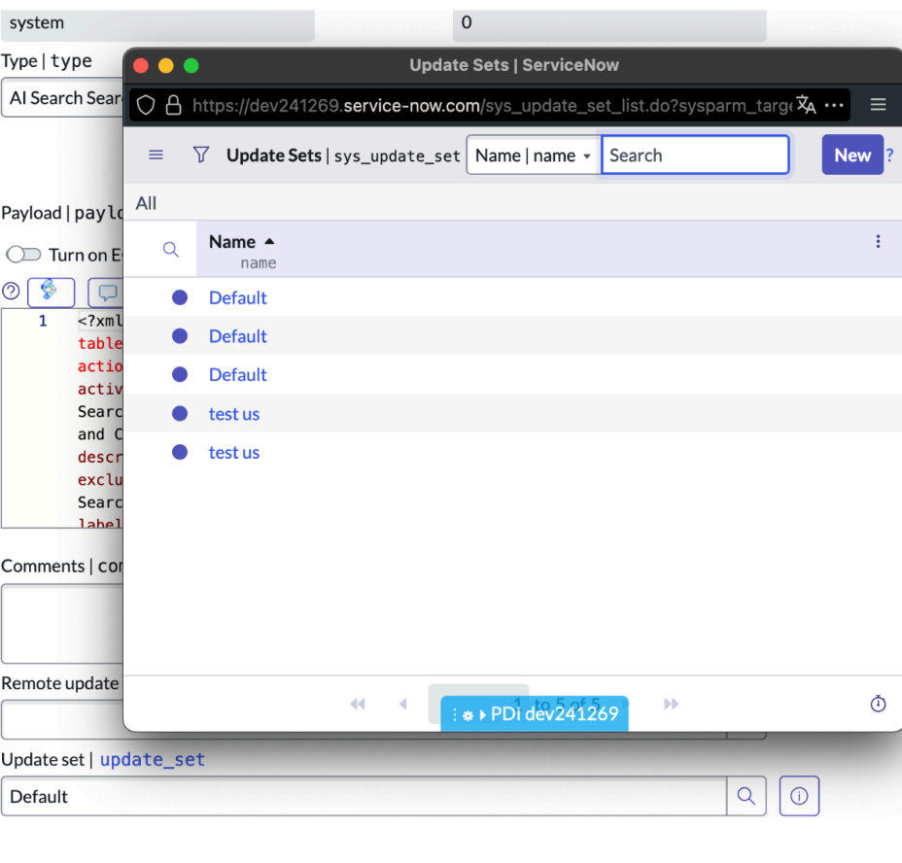Open the vertical three-dot list options menu
Image resolution: width=902 pixels, height=863 pixels.
click(x=878, y=242)
